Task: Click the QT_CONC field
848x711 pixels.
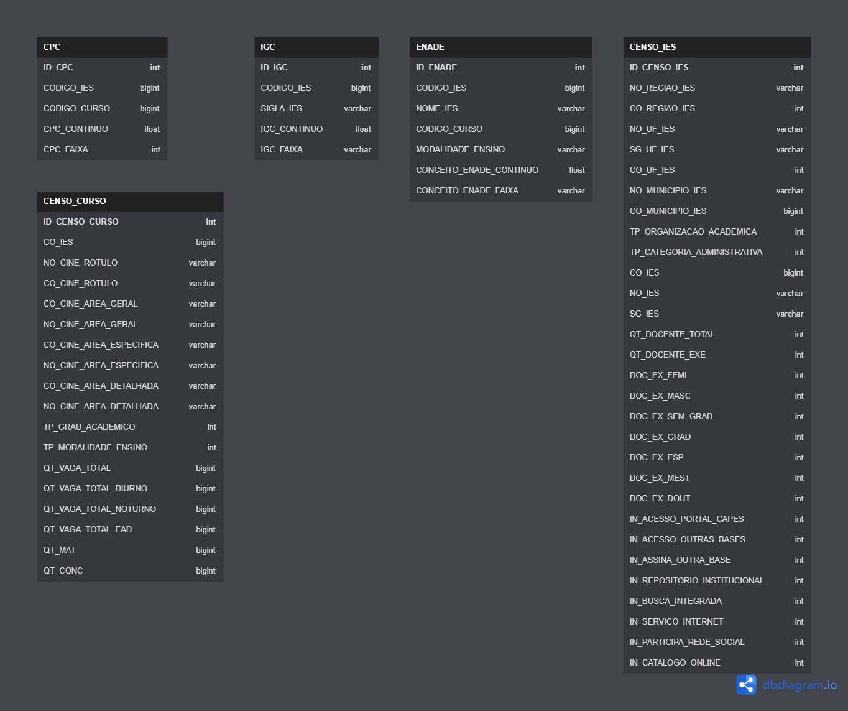Action: click(130, 571)
